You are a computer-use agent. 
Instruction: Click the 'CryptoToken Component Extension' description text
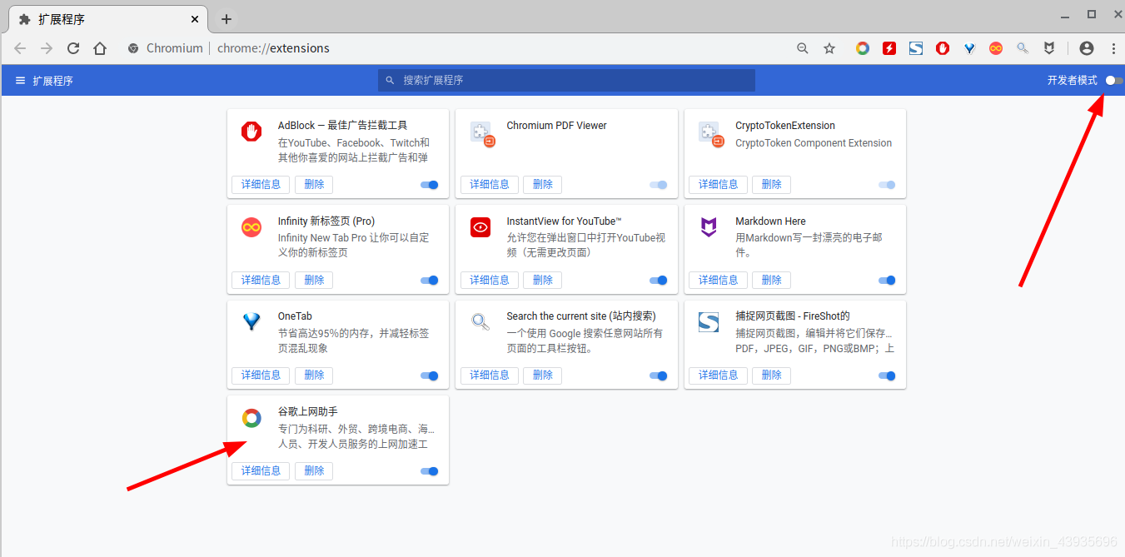point(814,143)
